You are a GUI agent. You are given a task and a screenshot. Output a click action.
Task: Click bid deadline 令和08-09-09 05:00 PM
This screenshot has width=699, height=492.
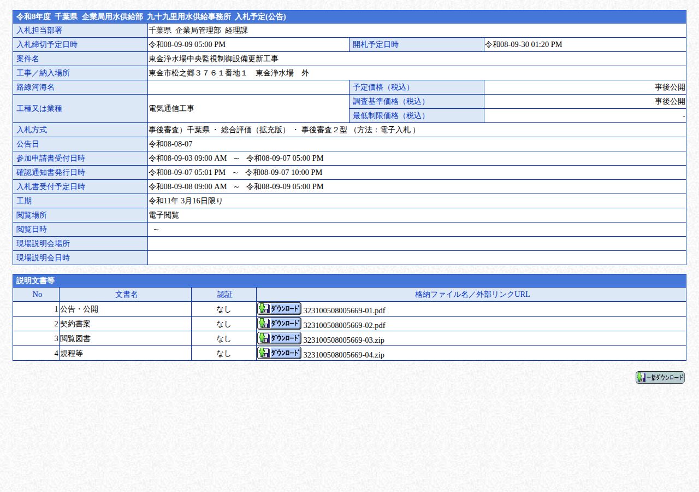pyautogui.click(x=187, y=45)
